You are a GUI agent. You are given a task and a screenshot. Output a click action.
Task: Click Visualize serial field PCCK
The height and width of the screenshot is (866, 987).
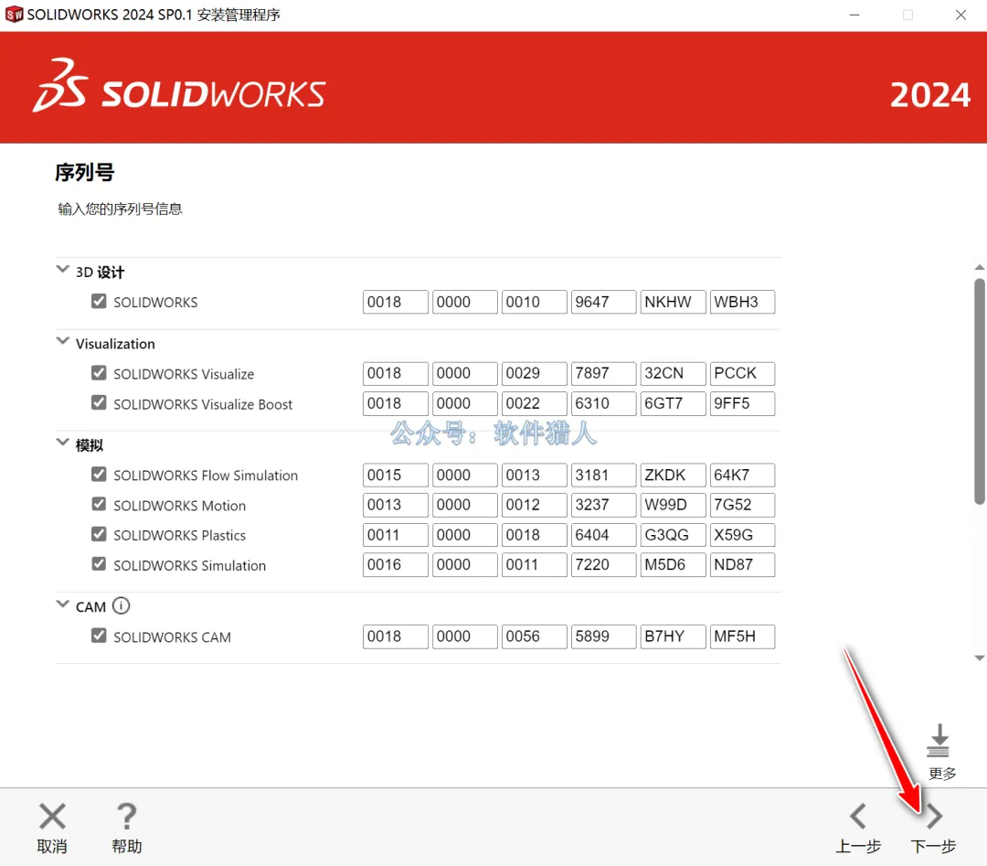(741, 373)
